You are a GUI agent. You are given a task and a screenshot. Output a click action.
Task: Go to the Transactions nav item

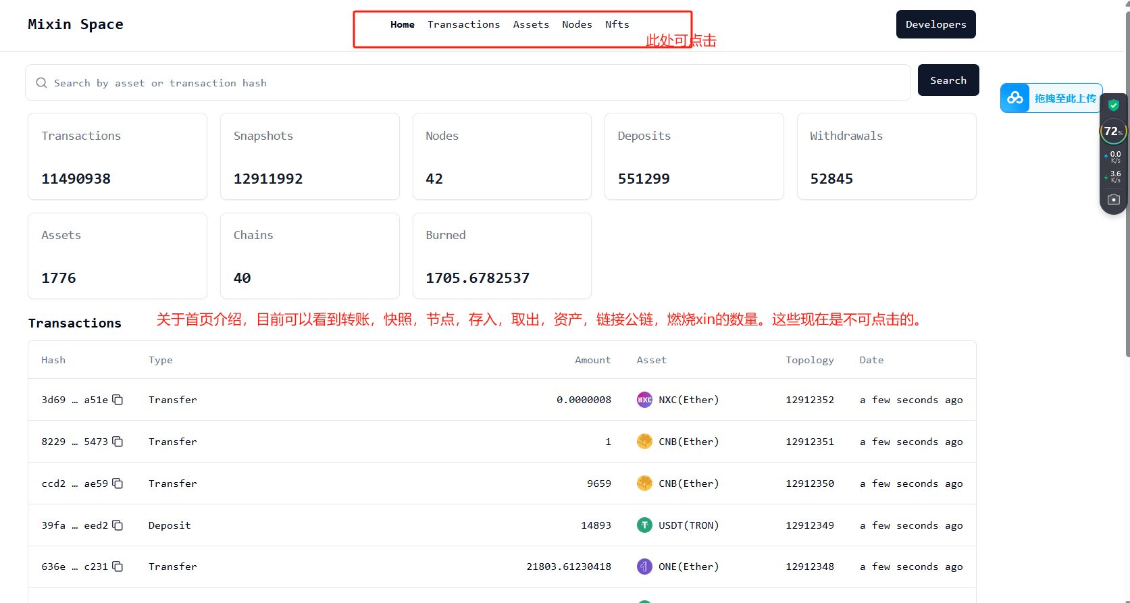pyautogui.click(x=463, y=24)
